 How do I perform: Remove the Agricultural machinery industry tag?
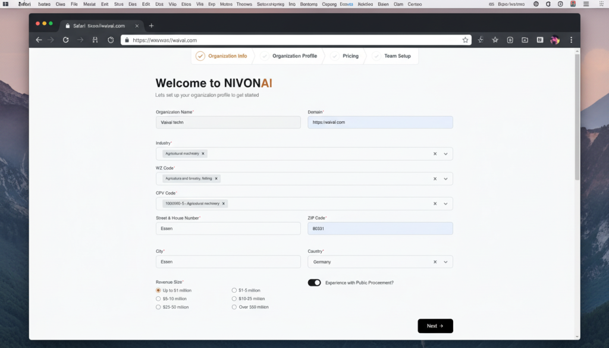pos(203,153)
